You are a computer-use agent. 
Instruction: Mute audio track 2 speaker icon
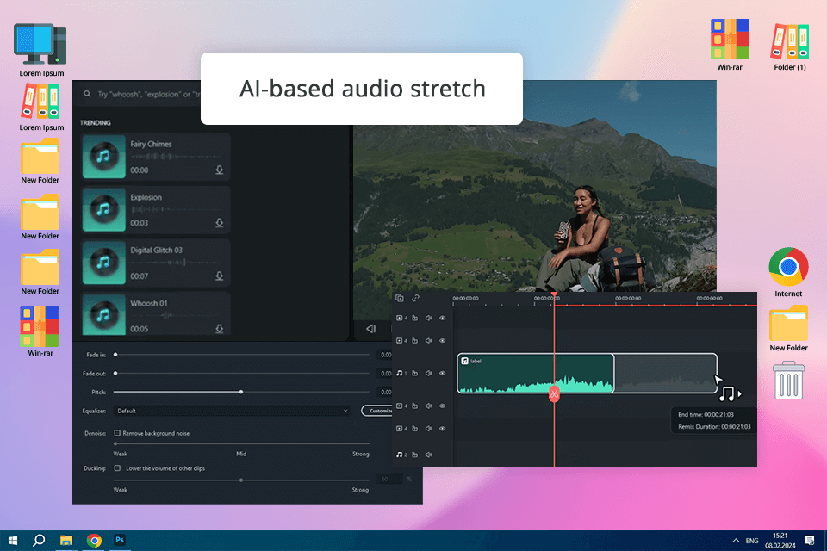[429, 455]
